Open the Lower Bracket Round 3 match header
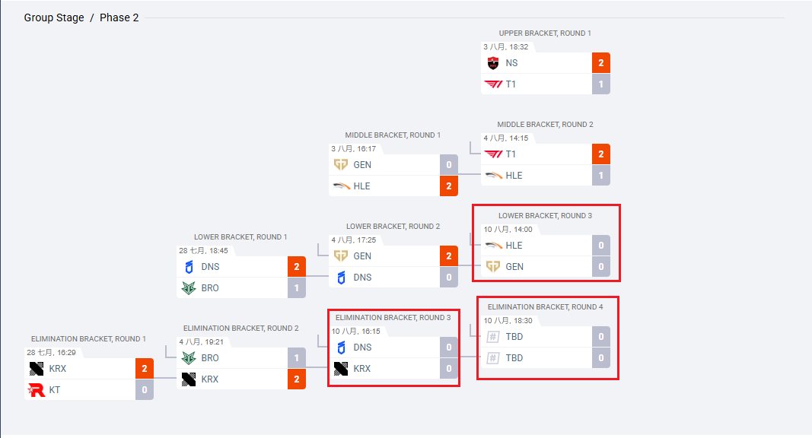Viewport: 812px width, 438px height. (x=545, y=216)
